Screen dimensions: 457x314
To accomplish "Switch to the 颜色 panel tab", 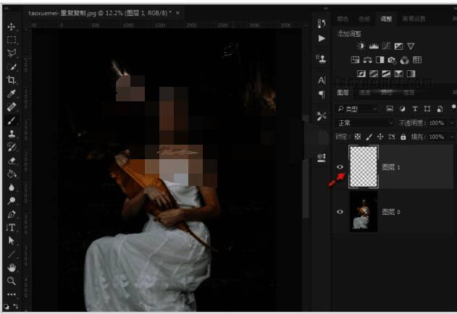I will (343, 19).
